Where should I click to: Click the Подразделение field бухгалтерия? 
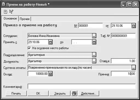[60, 55]
